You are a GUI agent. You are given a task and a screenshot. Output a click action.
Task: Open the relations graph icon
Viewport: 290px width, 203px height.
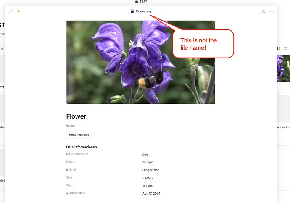point(263,11)
